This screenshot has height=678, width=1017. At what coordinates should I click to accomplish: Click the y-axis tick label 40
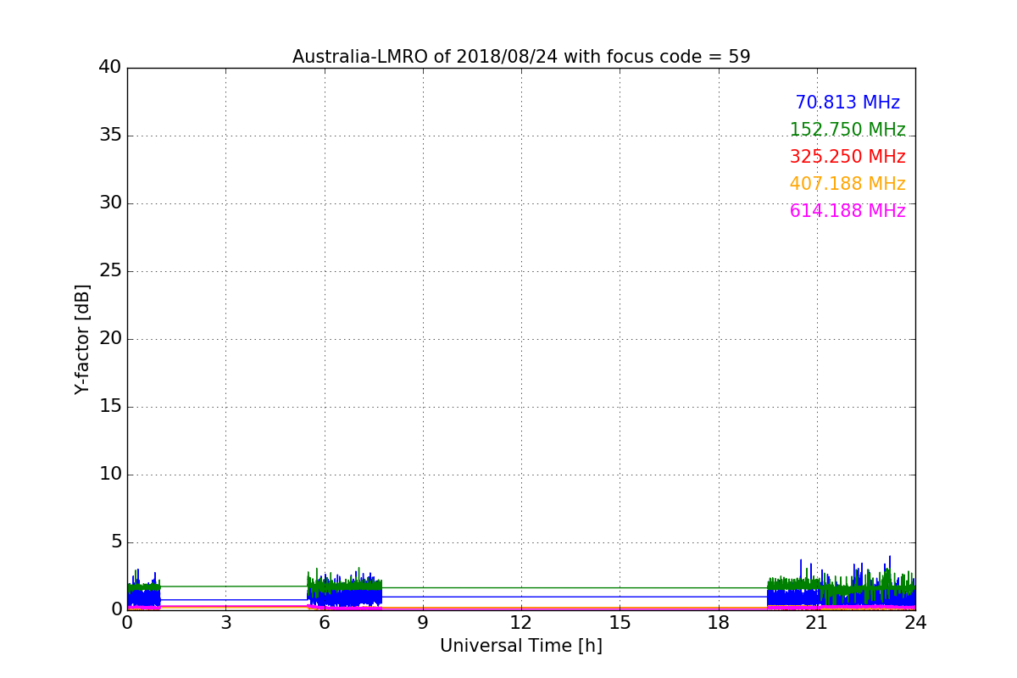[110, 67]
